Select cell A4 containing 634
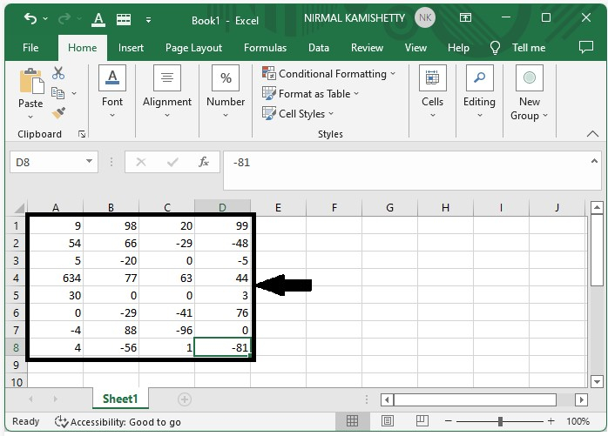The height and width of the screenshot is (436, 608). [56, 278]
